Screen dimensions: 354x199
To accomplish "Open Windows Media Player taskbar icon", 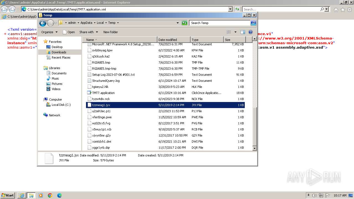I will pos(41,195).
